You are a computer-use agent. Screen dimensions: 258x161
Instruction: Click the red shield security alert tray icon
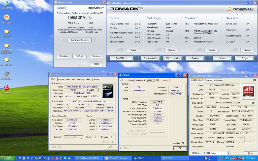point(221,158)
